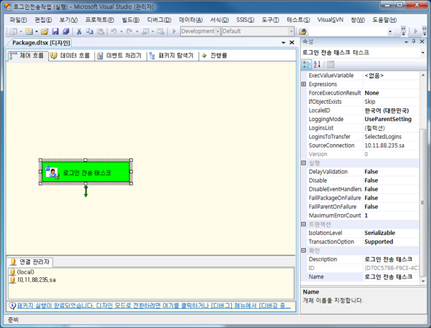This screenshot has height=328, width=431.
Task: Click the Start Debugging play icon
Action: (174, 32)
